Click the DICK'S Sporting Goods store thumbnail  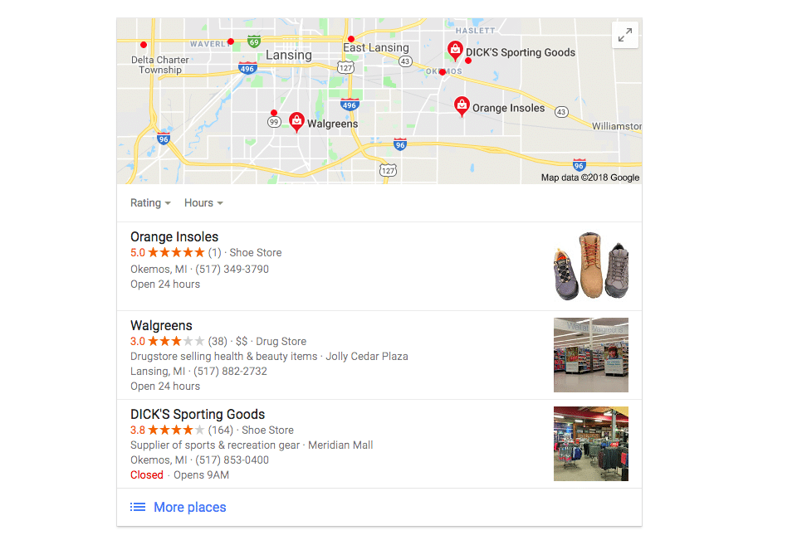tap(591, 444)
